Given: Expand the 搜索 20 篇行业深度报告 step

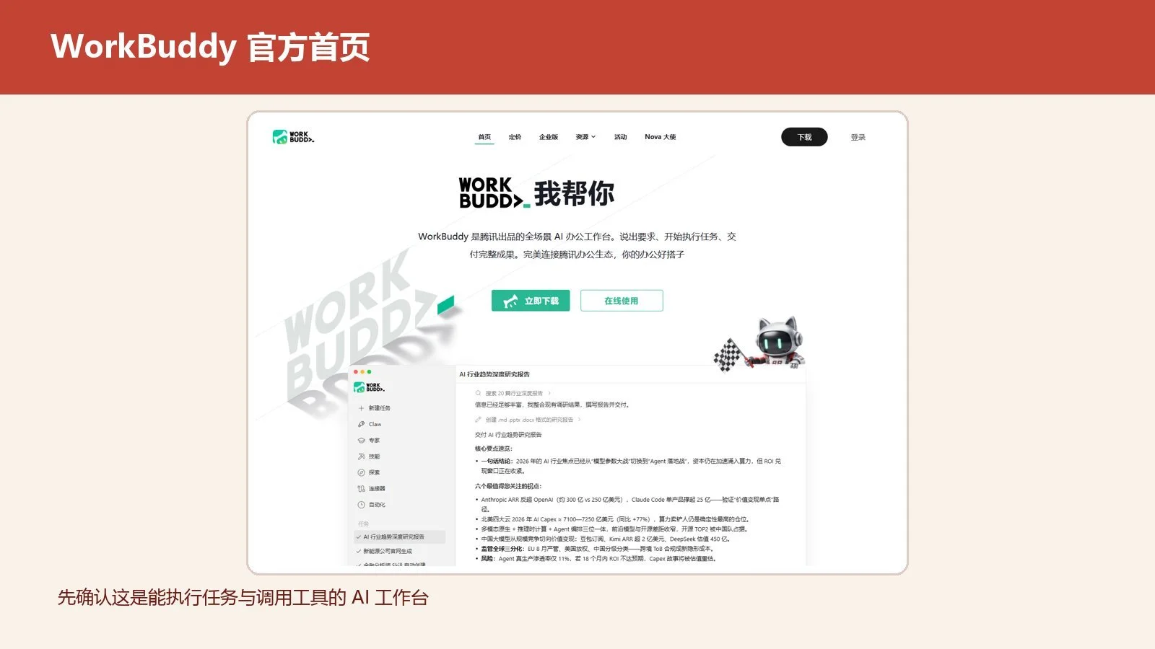Looking at the screenshot, I should coord(513,394).
